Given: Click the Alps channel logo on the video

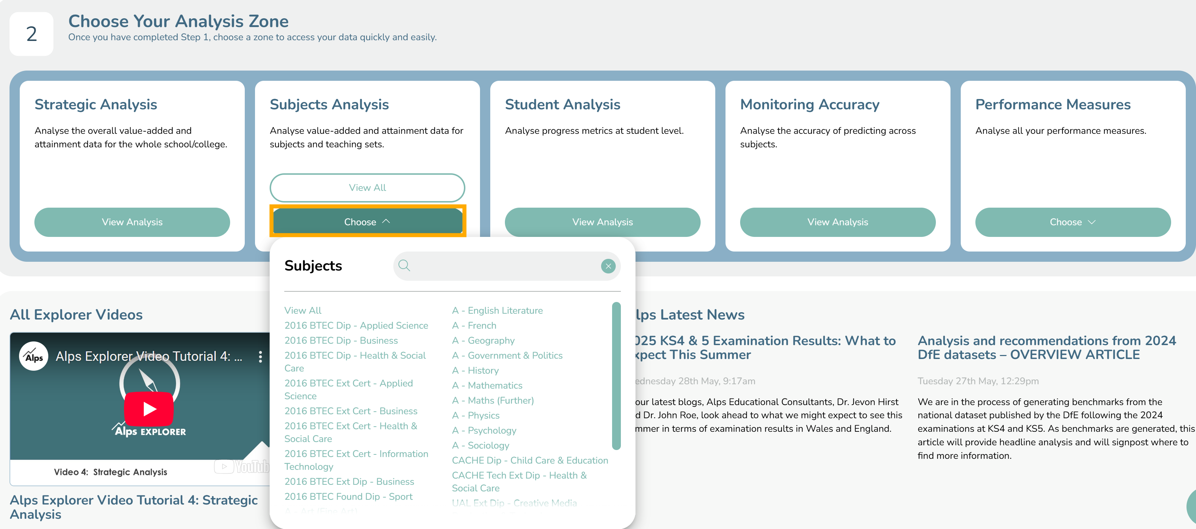Looking at the screenshot, I should 33,356.
